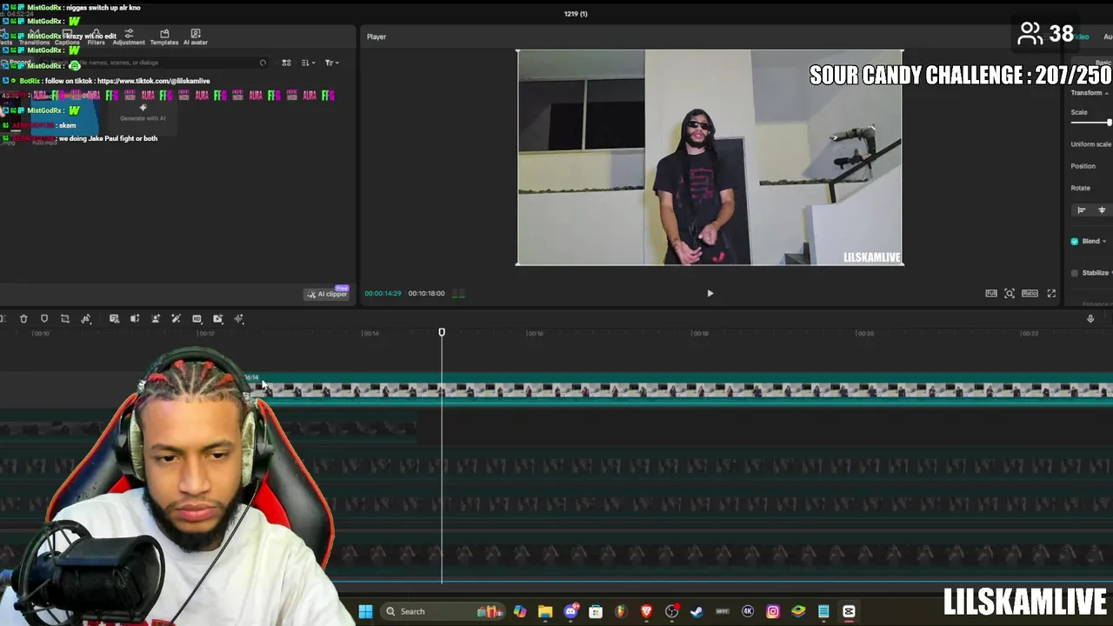Open File Explorer from the taskbar

[545, 611]
